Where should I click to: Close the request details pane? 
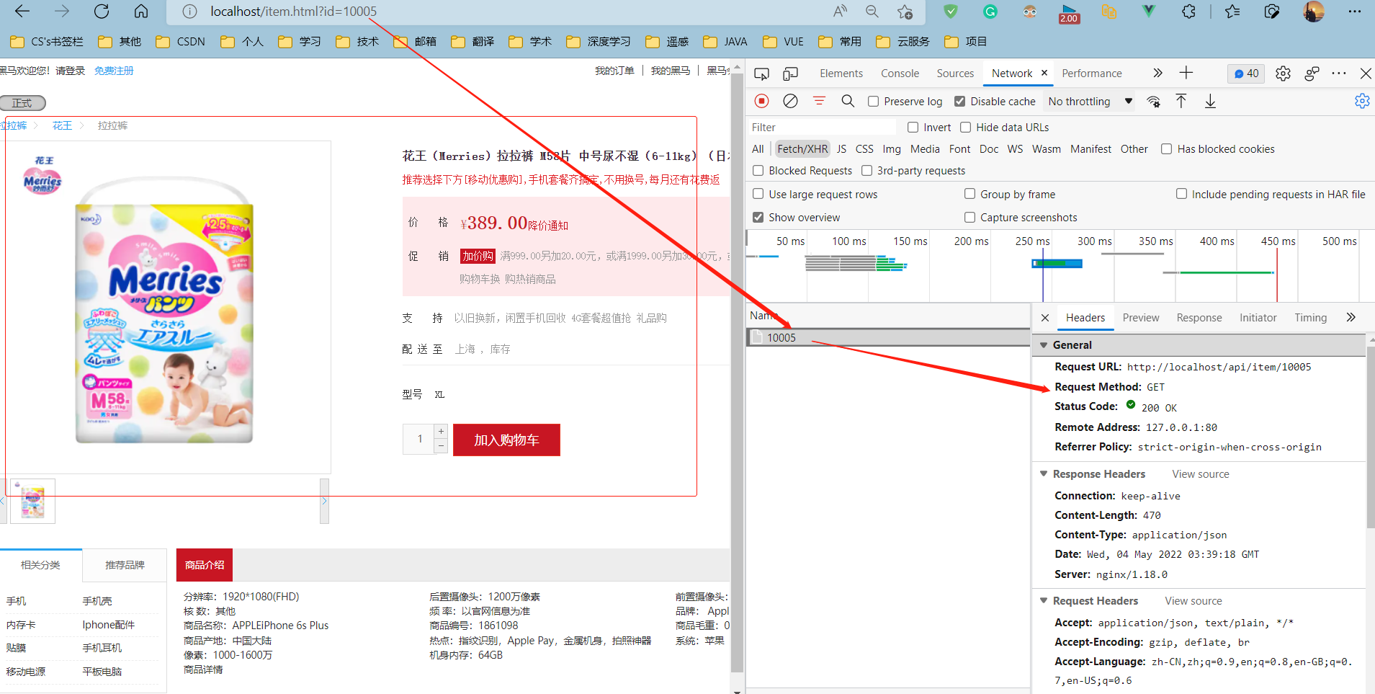click(1045, 318)
